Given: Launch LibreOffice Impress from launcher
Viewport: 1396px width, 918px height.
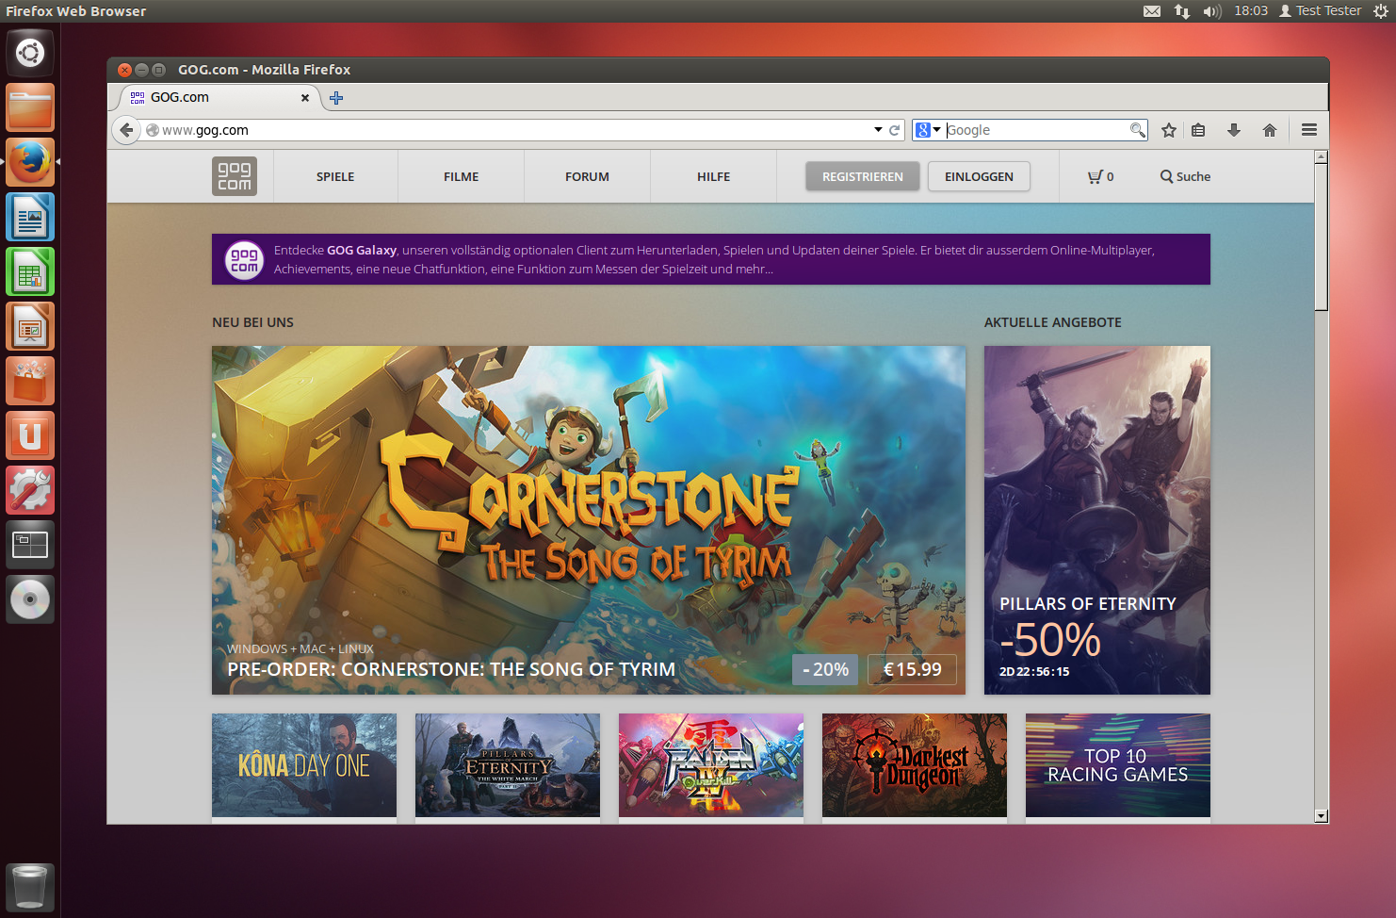Looking at the screenshot, I should (30, 326).
